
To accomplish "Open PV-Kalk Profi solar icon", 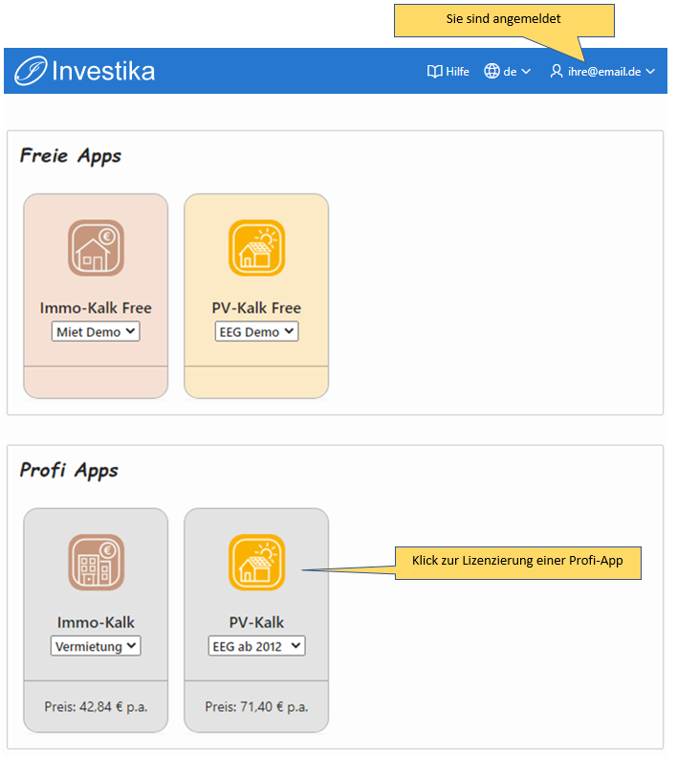I will click(256, 562).
